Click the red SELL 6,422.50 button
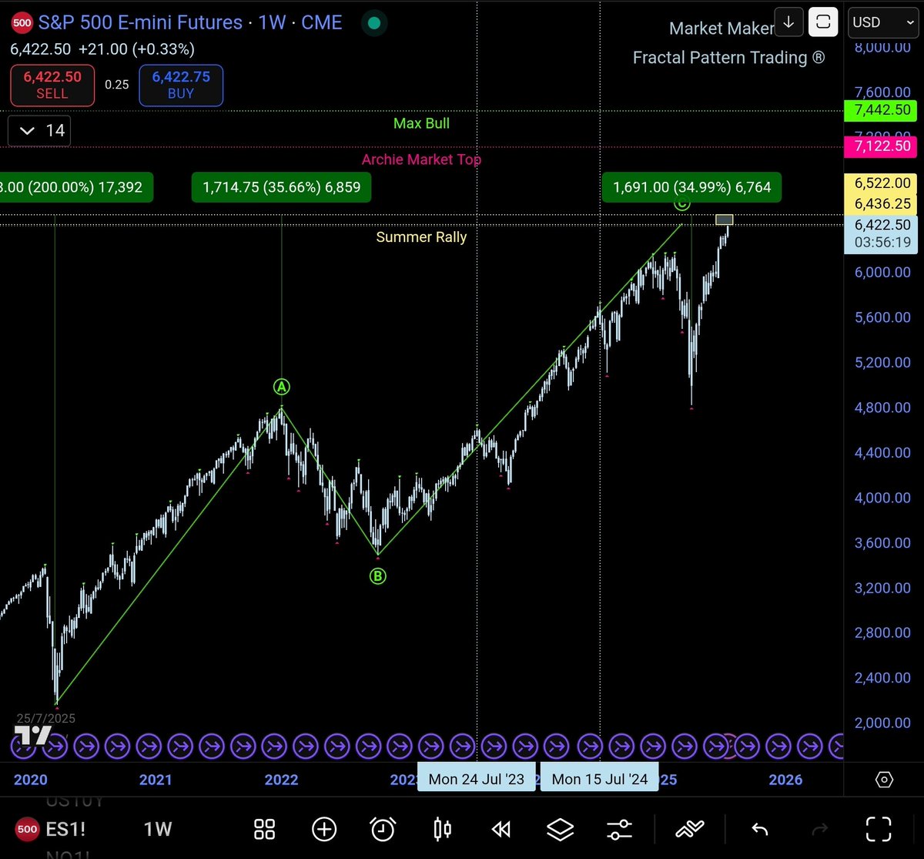 (52, 86)
